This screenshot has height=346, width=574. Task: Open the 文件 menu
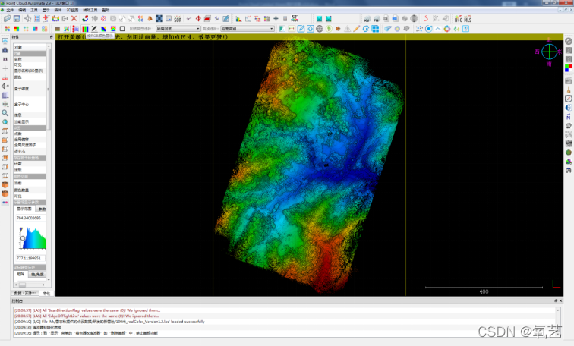click(10, 10)
